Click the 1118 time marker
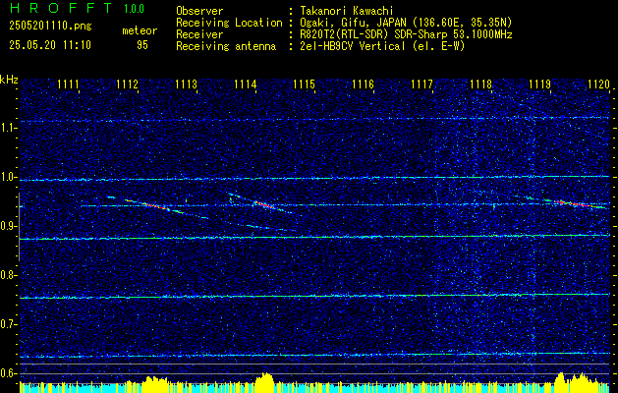 tap(480, 84)
